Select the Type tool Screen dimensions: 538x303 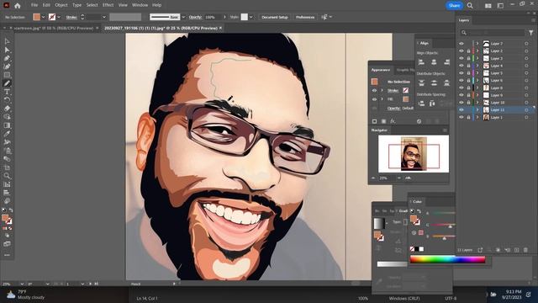click(7, 92)
